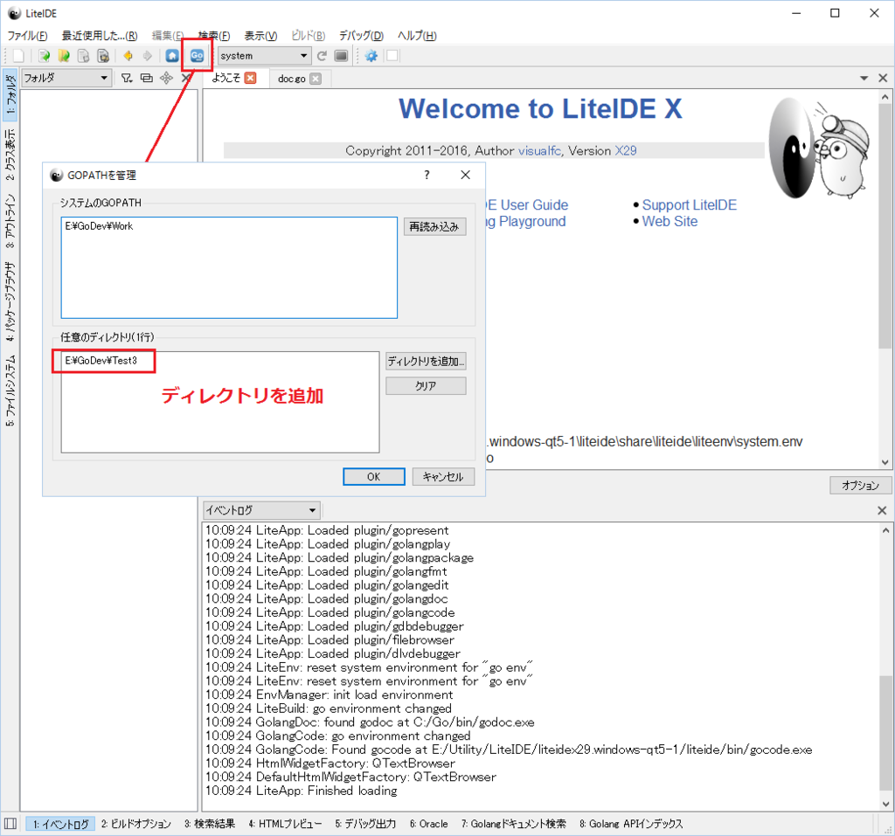
Task: Click inside the システムのGOPATH text box
Action: (x=229, y=267)
